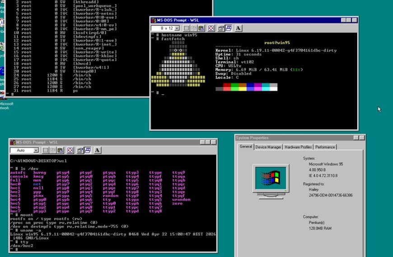Screen dimensions: 393x257
Task: Open the 8 x 12 font size dropdown
Action: pos(177,28)
